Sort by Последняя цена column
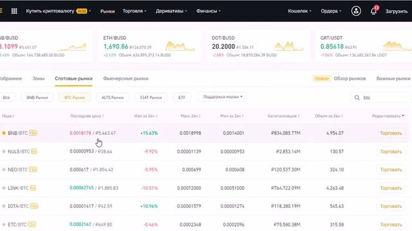 (x=87, y=116)
